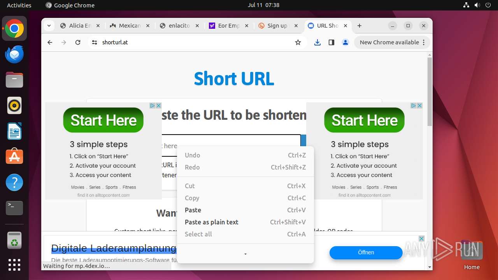Screen dimensions: 498x280
Task: Reload the shorturl.at page
Action: 78,42
